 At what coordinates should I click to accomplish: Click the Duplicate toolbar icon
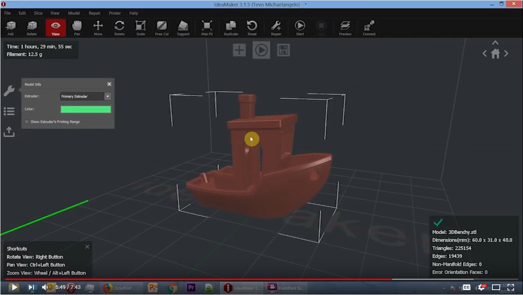pos(231,28)
